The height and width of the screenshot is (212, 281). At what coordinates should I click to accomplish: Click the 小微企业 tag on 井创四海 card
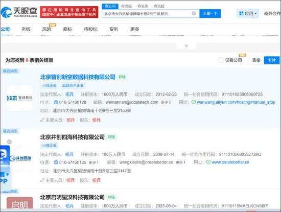tap(49, 146)
